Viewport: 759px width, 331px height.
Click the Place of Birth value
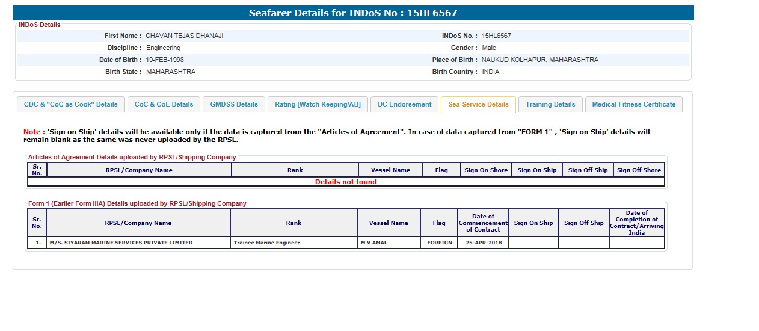pos(539,60)
